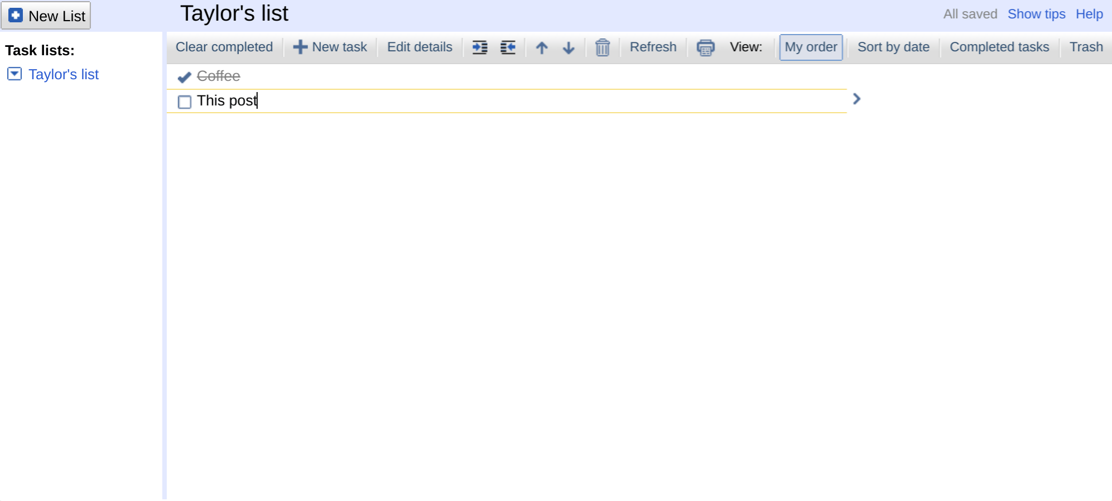Uncheck the completed Coffee task
This screenshot has width=1112, height=501.
(x=184, y=76)
